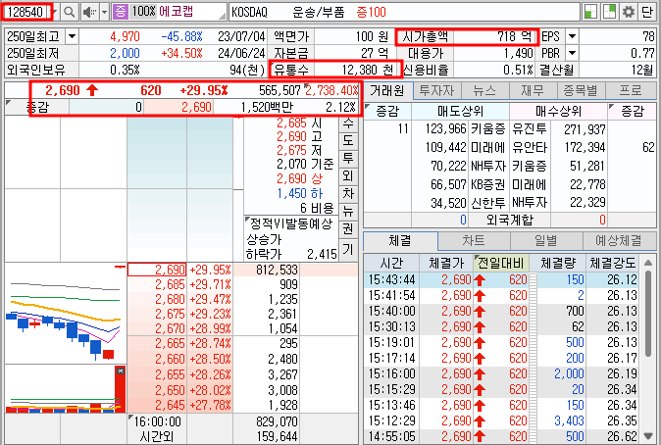Open settings via the gear icon
This screenshot has height=445, width=661.
[629, 12]
